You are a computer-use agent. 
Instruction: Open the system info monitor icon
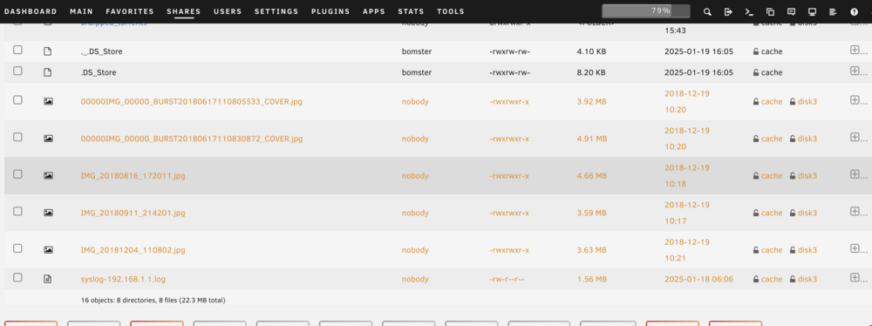tap(812, 11)
